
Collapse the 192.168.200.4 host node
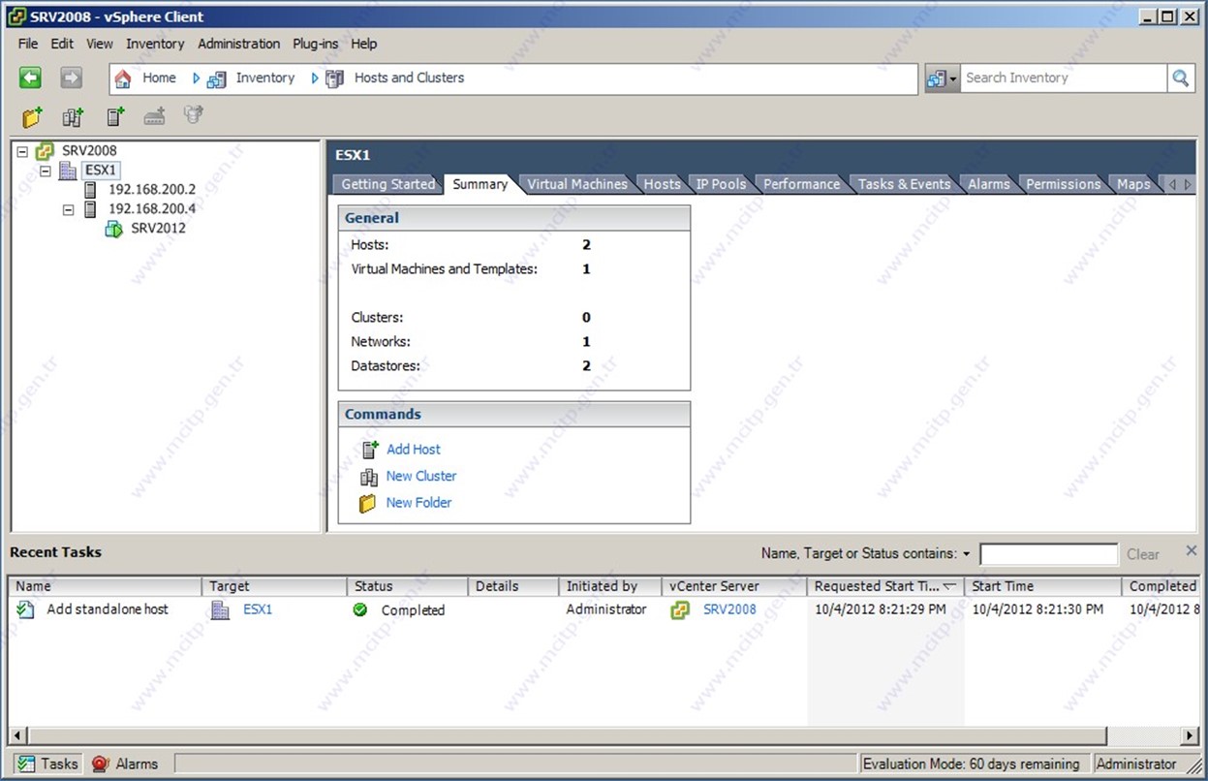coord(68,209)
